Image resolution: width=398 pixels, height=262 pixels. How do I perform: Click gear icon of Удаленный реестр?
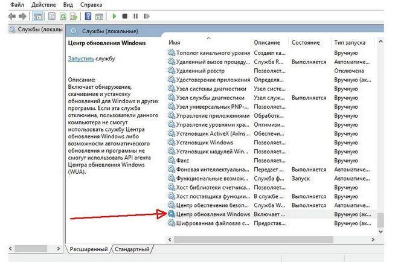tap(172, 71)
